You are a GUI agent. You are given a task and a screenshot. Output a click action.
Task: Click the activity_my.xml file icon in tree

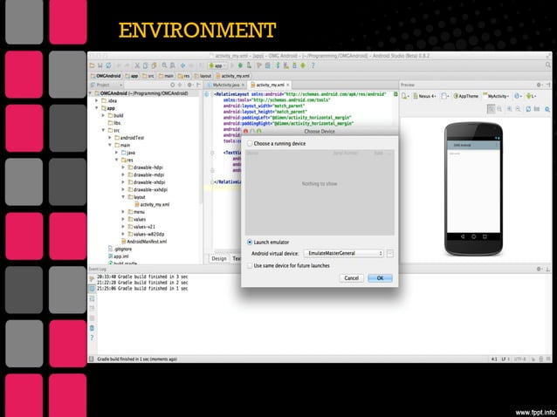click(136, 204)
